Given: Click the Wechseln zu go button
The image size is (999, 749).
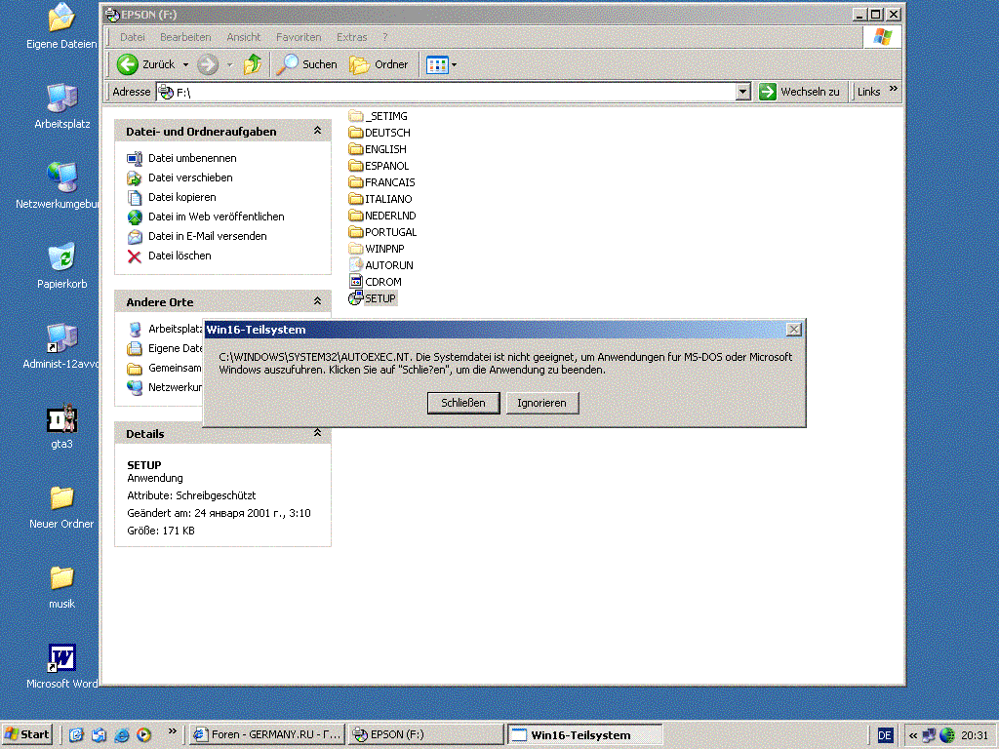Looking at the screenshot, I should (x=800, y=92).
